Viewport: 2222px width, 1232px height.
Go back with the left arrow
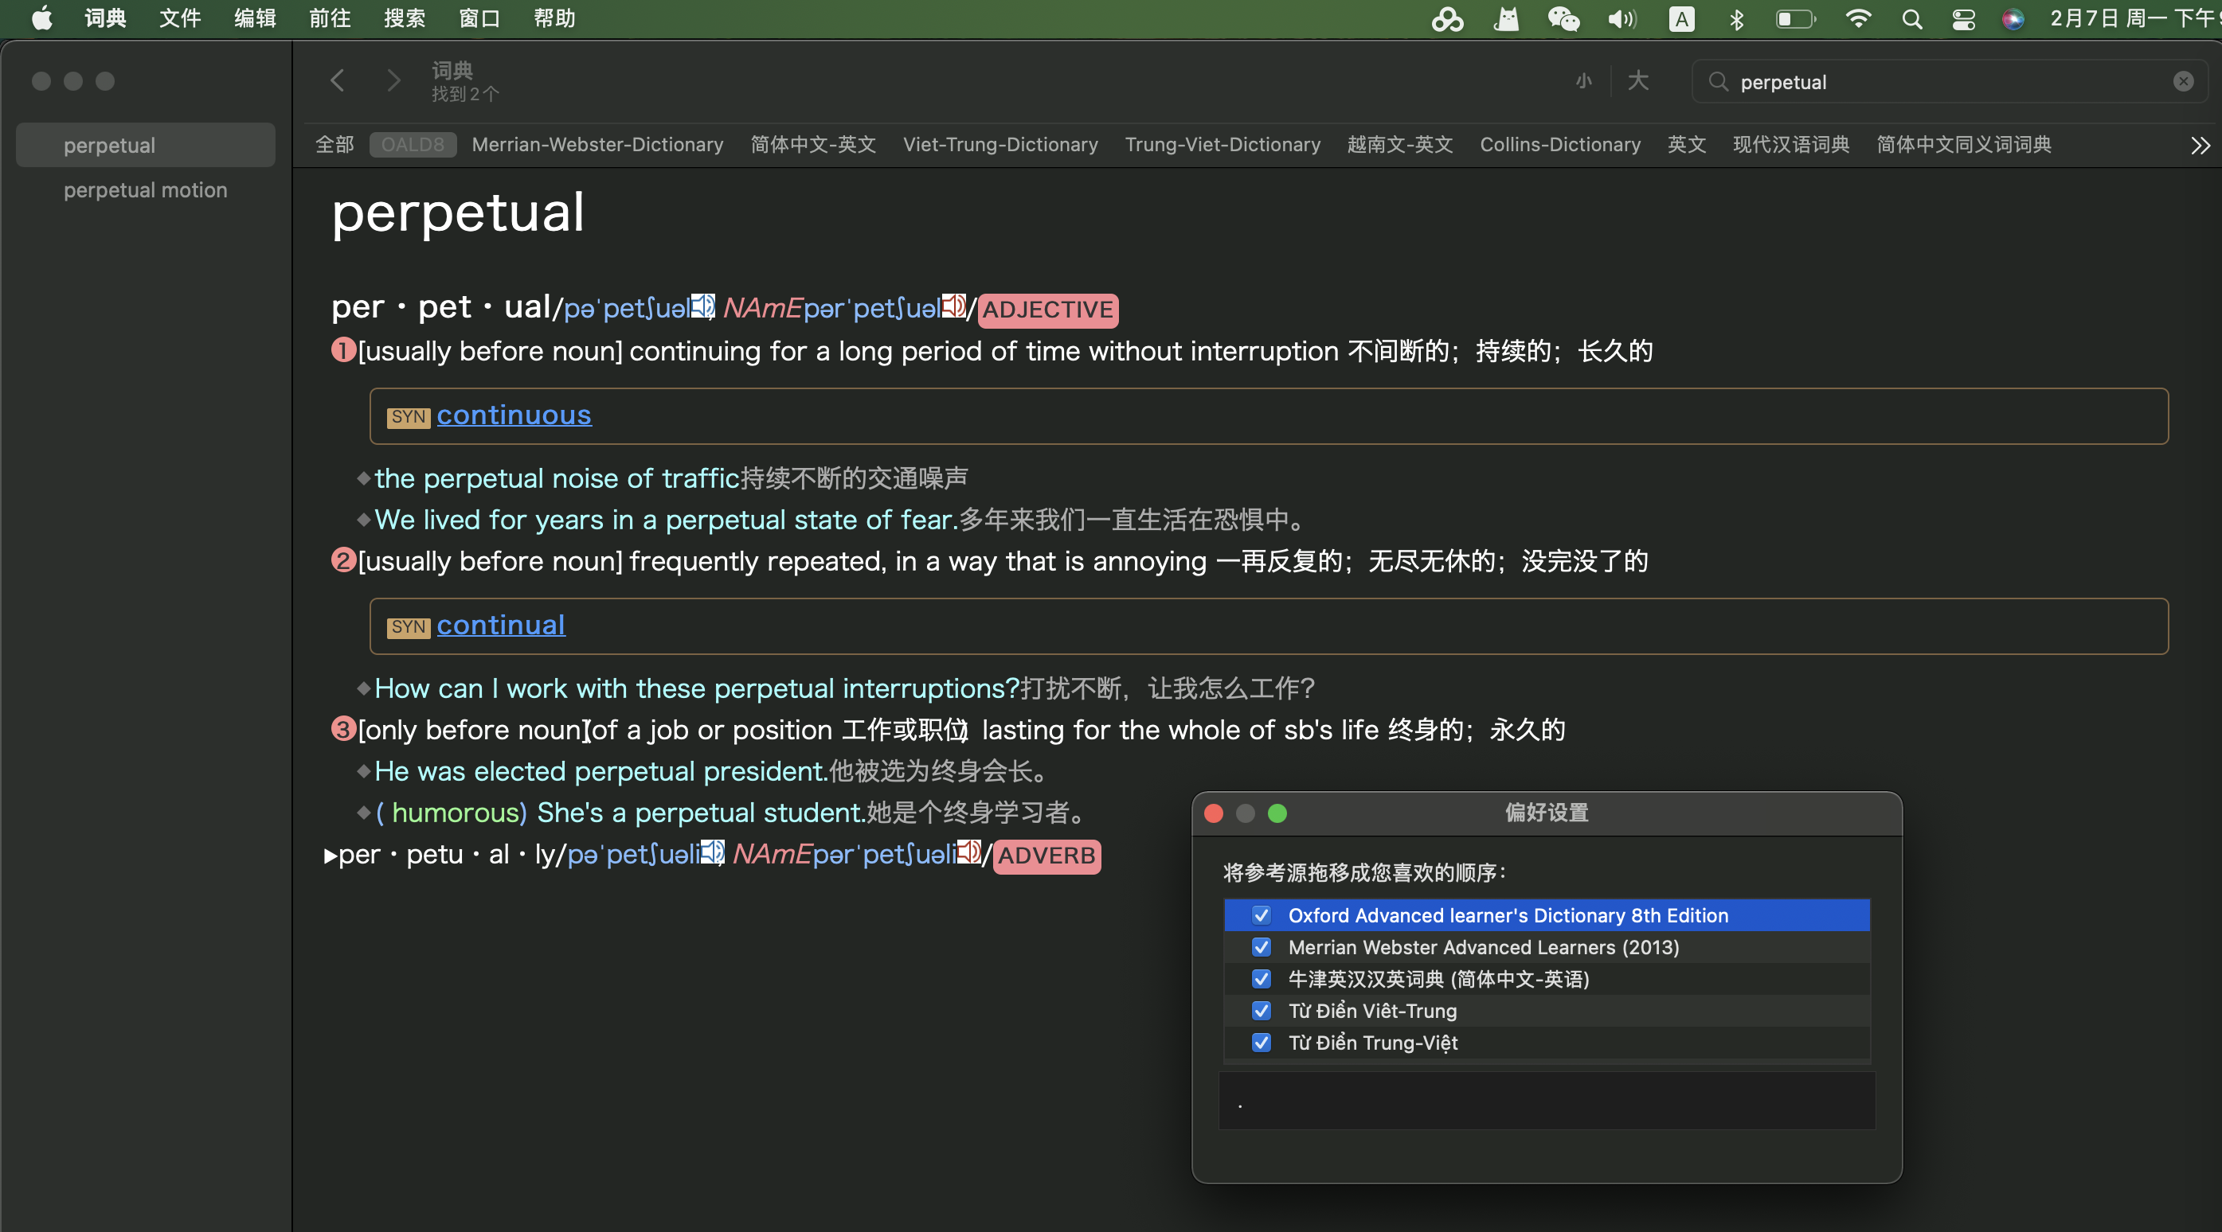337,81
